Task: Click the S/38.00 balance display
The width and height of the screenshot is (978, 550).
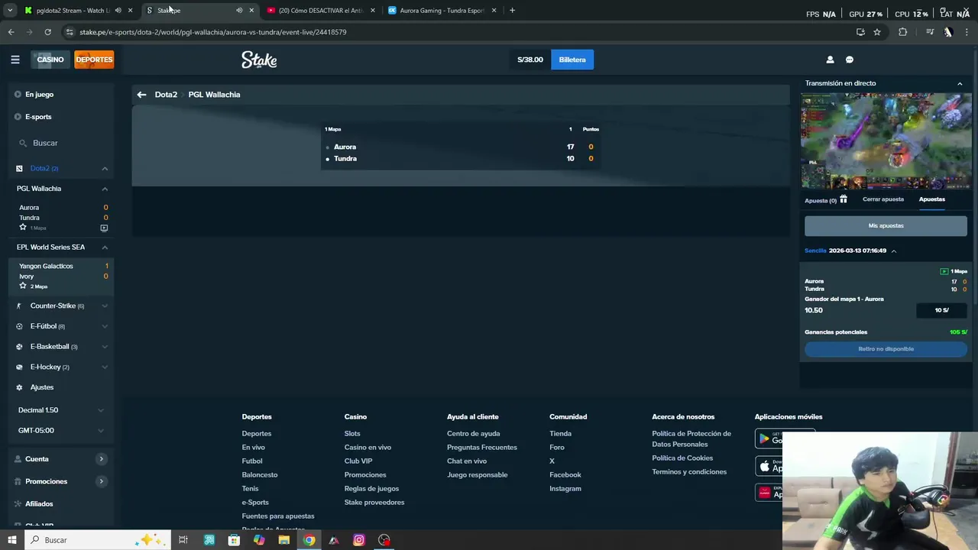Action: (x=530, y=60)
